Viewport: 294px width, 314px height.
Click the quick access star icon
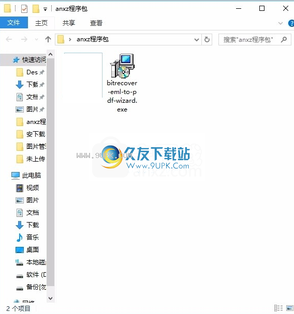[16, 60]
